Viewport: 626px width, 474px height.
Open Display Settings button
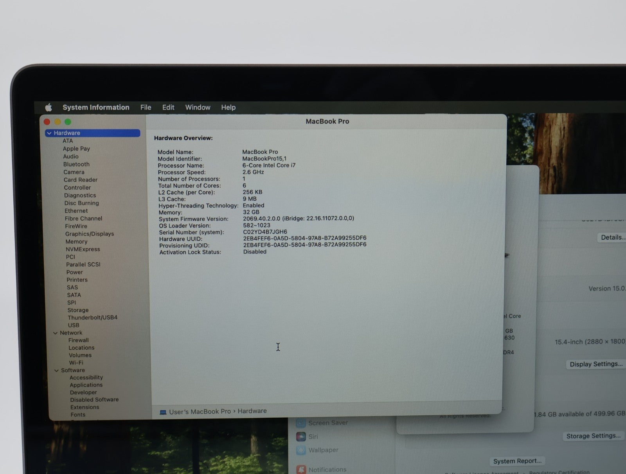tap(595, 364)
